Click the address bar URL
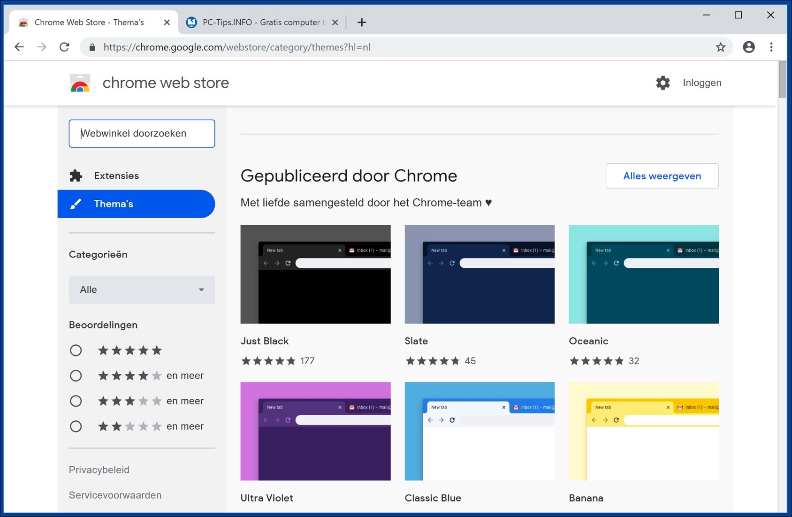 coord(237,47)
